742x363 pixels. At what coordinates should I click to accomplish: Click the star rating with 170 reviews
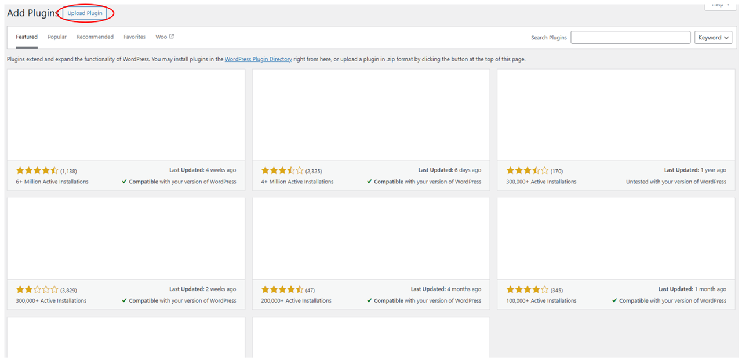(x=527, y=170)
